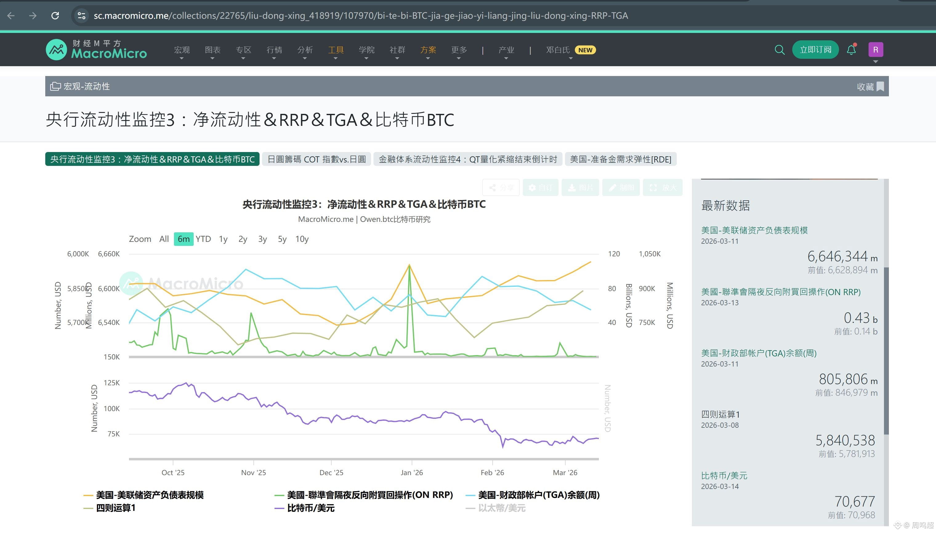
Task: Open the 自订 gear customize button
Action: click(x=540, y=187)
